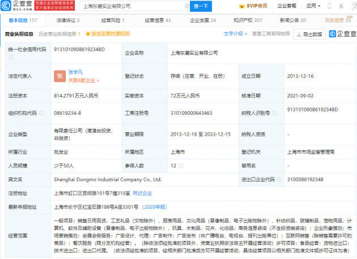
Task: Select industry value 批发业
Action: (61, 152)
